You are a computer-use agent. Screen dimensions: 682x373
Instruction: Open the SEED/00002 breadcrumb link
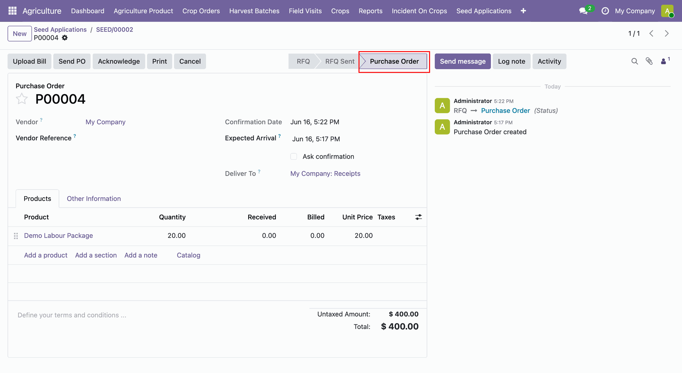coord(114,29)
